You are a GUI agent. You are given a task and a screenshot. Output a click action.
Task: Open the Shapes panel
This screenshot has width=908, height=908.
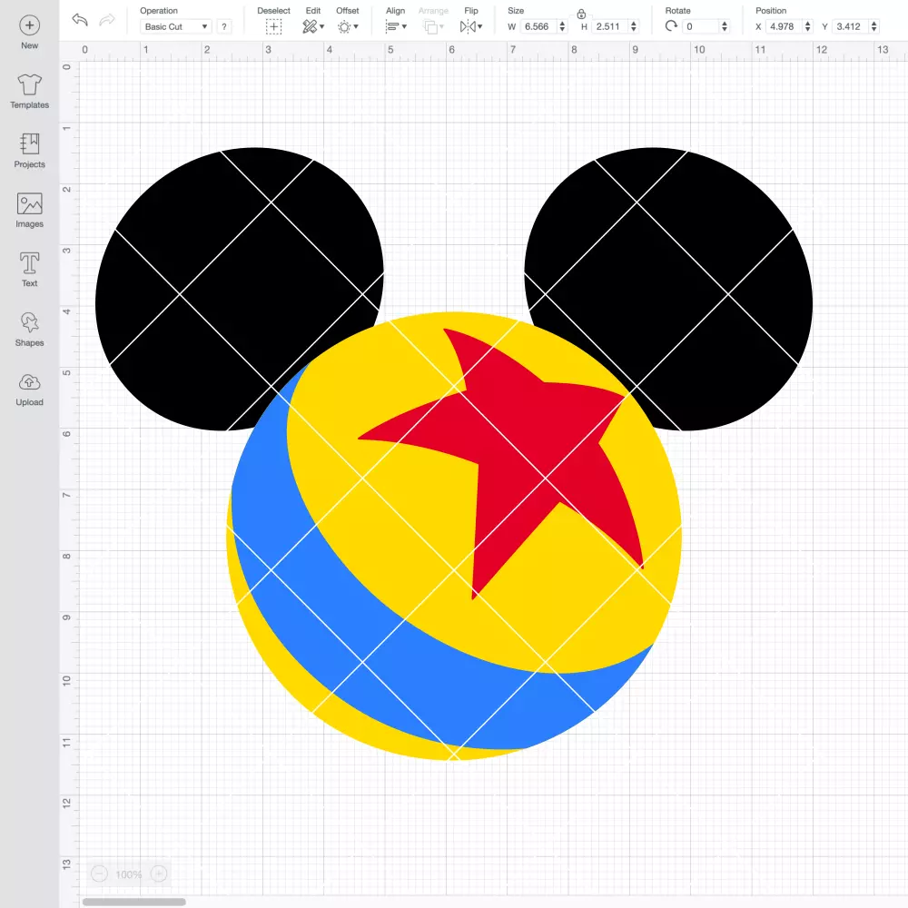(x=30, y=329)
